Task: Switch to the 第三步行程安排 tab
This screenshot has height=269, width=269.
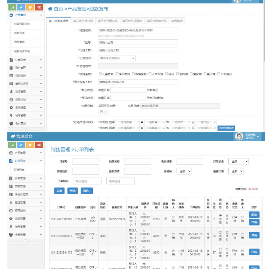Action: click(x=107, y=20)
